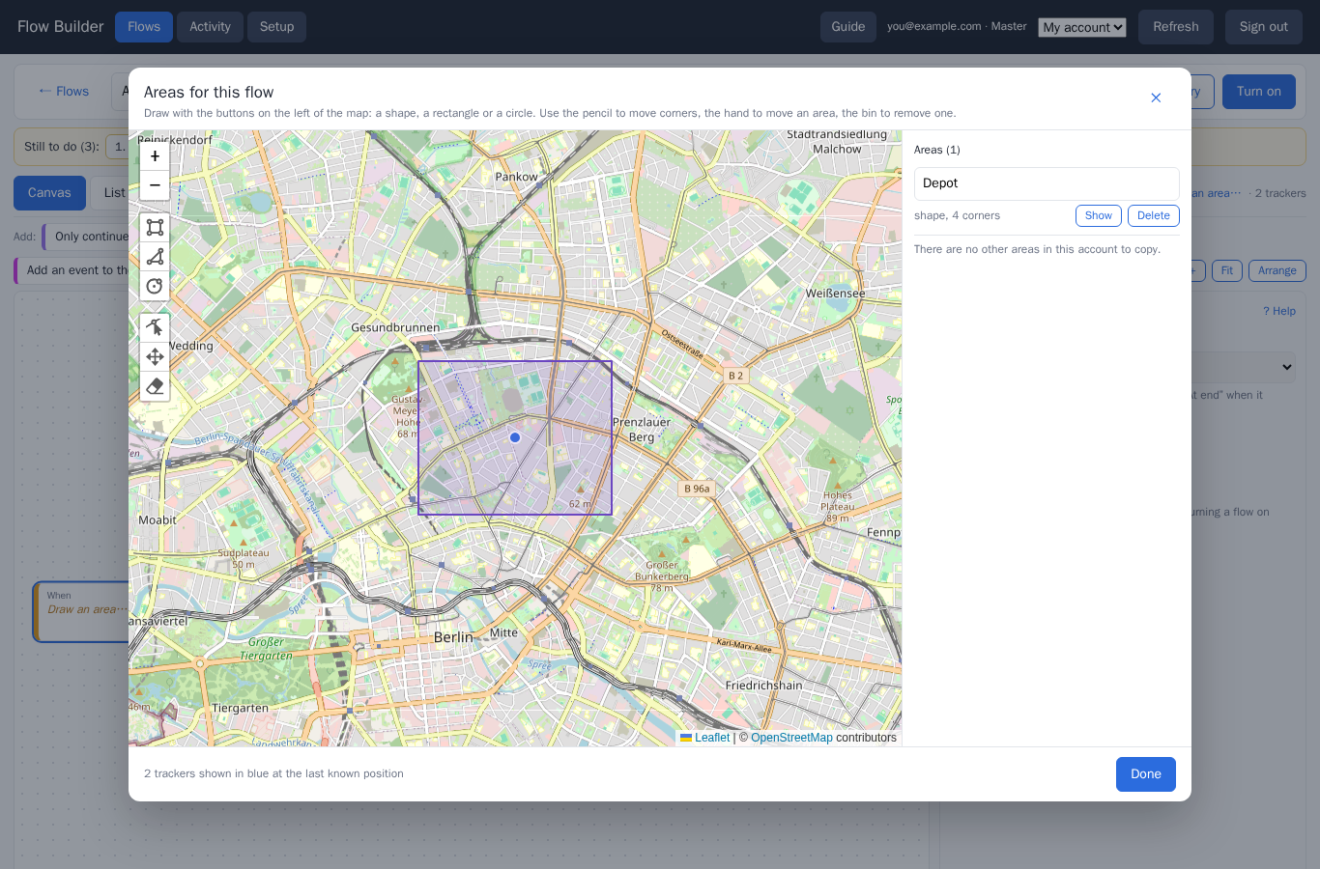This screenshot has width=1320, height=869.
Task: Select the 'Draw an area' canvas node
Action: pyautogui.click(x=82, y=611)
